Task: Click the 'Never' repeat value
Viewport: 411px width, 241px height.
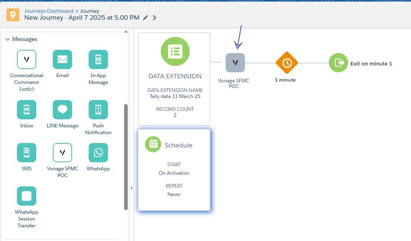Action: [x=174, y=194]
